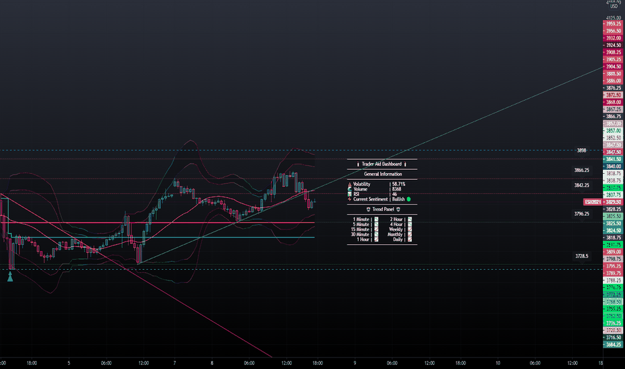Image resolution: width=625 pixels, height=369 pixels.
Task: Click the Monthly trend icon
Action: [x=410, y=235]
